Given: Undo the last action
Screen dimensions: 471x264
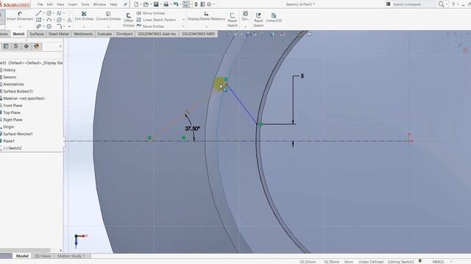Looking at the screenshot, I should [176, 4].
